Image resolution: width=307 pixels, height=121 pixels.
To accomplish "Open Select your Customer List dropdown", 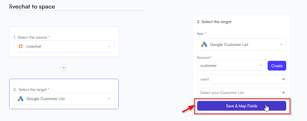I will click(242, 92).
